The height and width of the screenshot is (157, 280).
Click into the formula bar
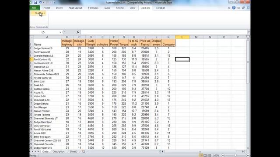164,32
